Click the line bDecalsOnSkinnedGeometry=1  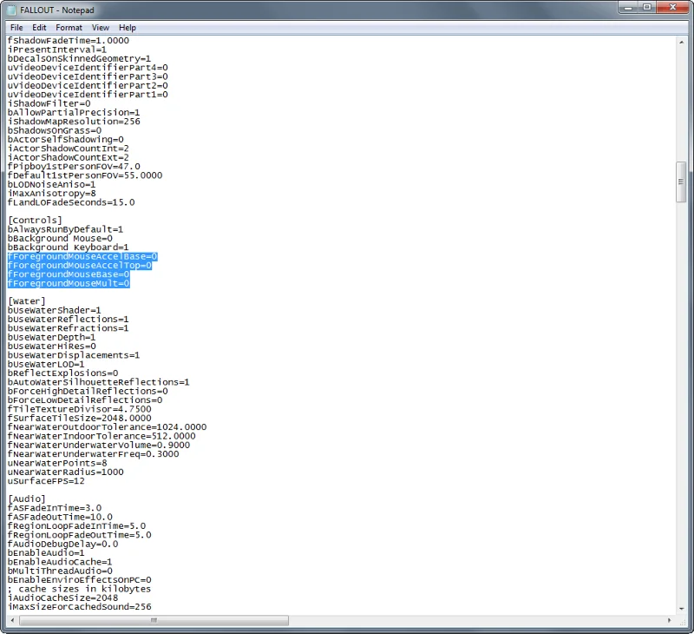(79, 58)
